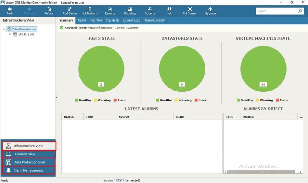Collapse the Virtual Infrastructure tree node
The image size is (308, 183).
tap(4, 29)
